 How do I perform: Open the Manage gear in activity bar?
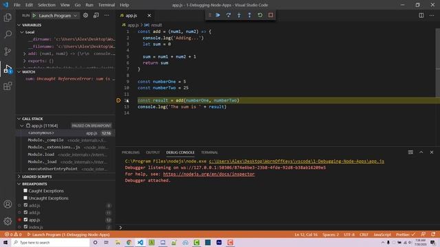[8, 221]
